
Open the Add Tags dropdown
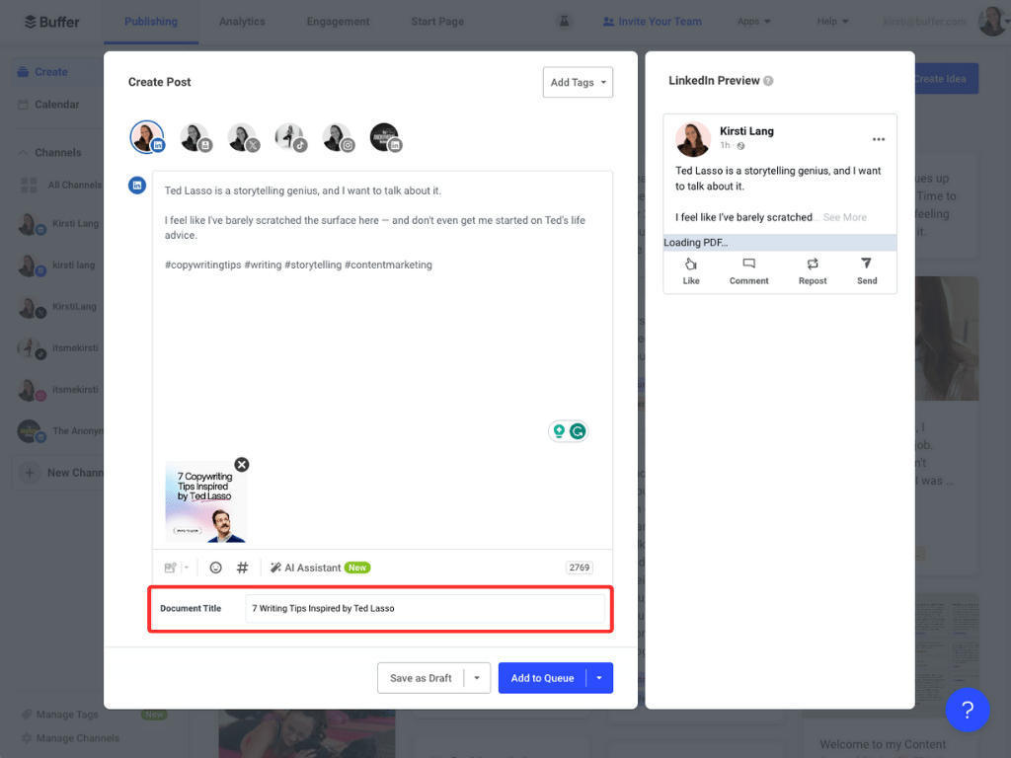point(578,83)
